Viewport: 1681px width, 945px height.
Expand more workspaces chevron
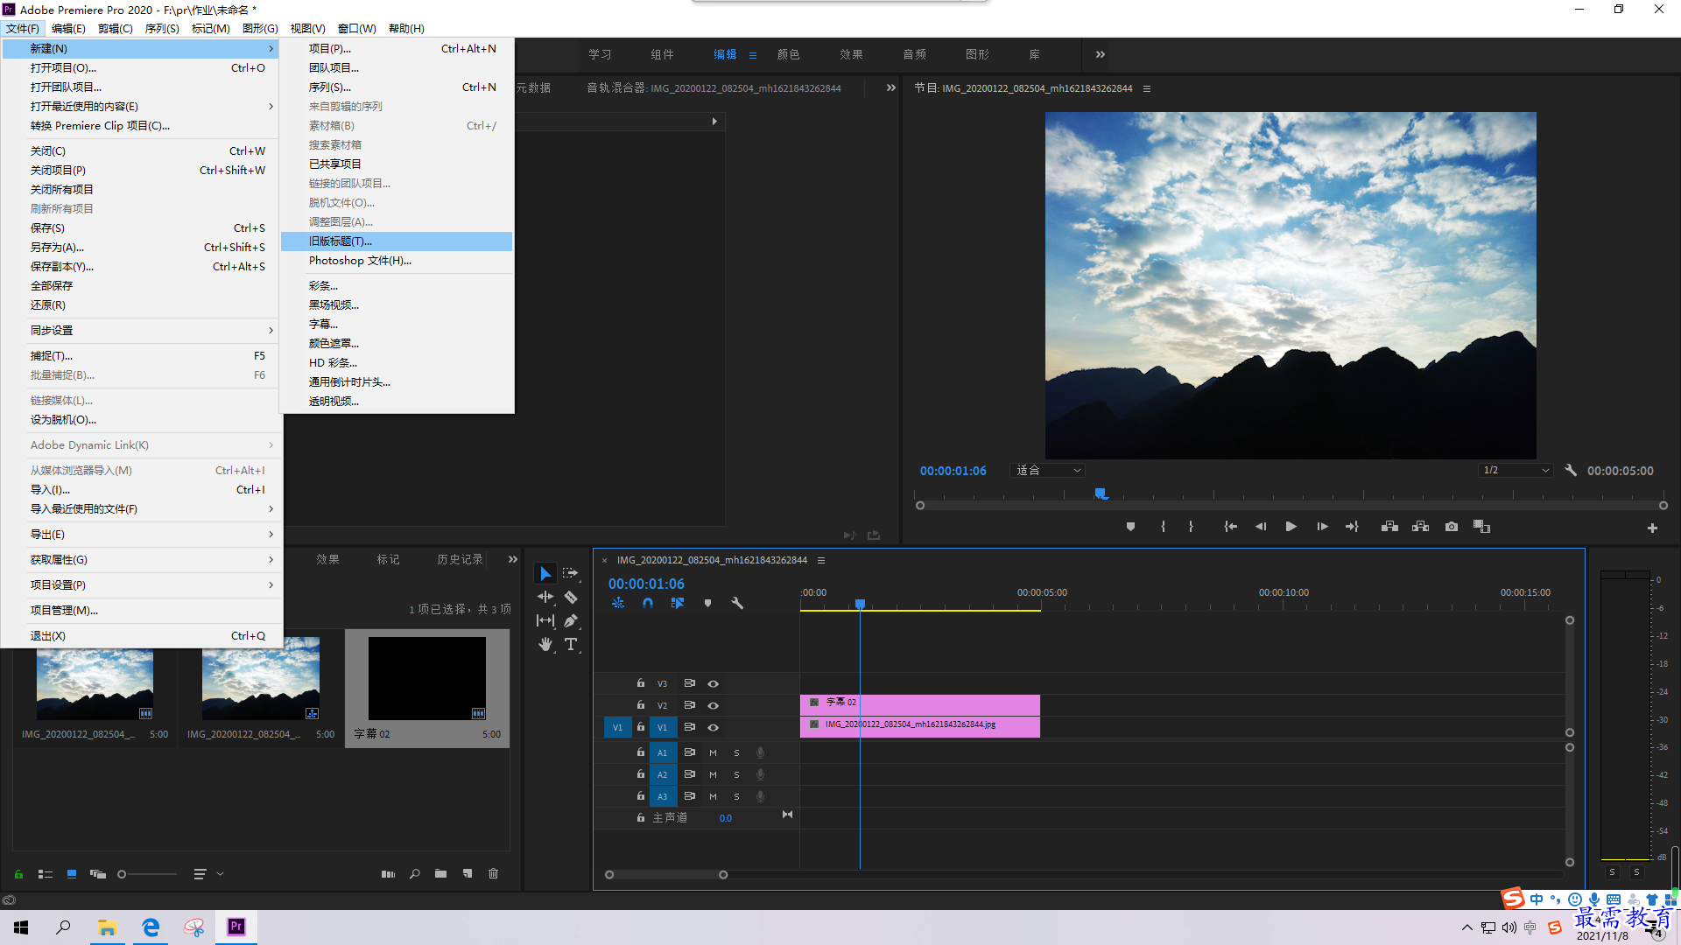pos(1101,54)
